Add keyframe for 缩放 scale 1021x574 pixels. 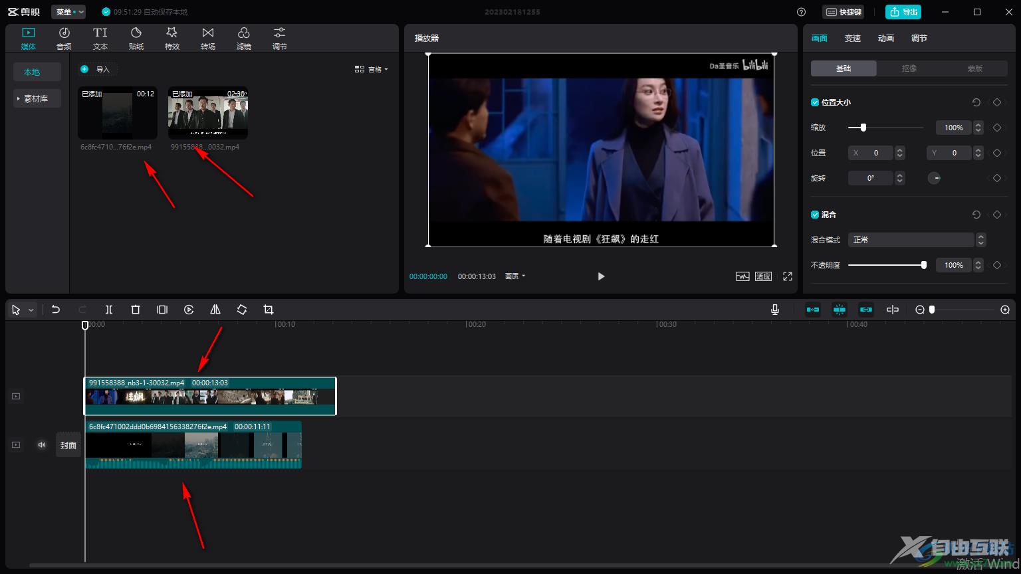997,128
